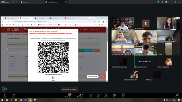The width and height of the screenshot is (182, 102).
Task: Open Google Meet bookmark
Action: pyautogui.click(x=53, y=25)
